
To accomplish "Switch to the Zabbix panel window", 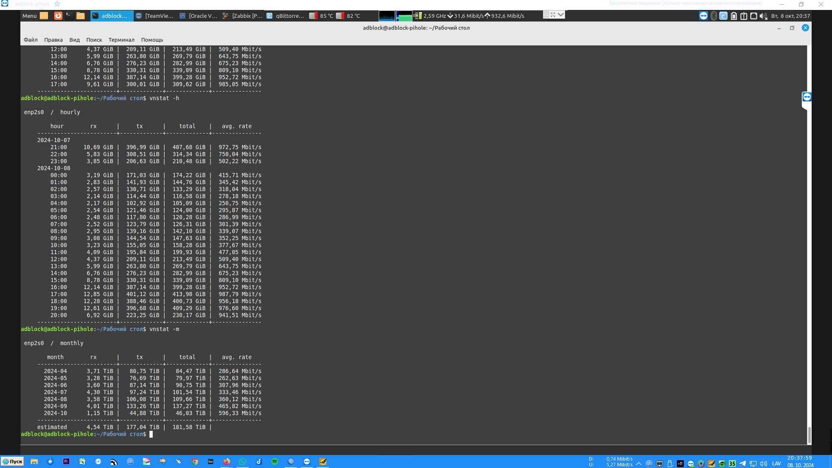I will click(x=243, y=16).
